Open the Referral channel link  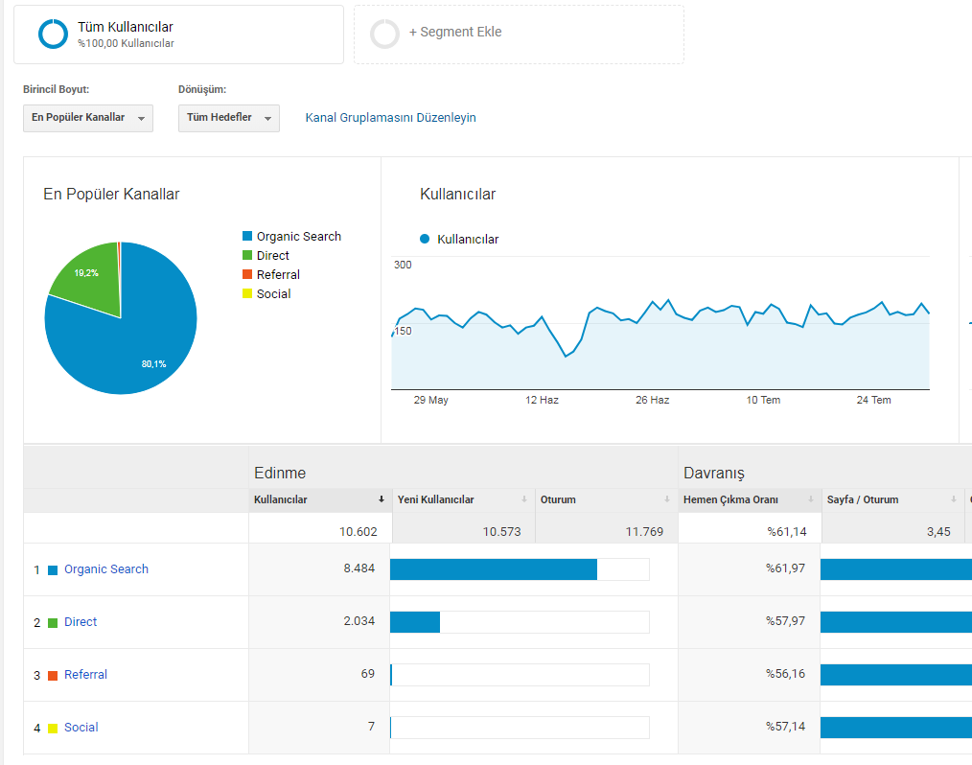pyautogui.click(x=85, y=675)
